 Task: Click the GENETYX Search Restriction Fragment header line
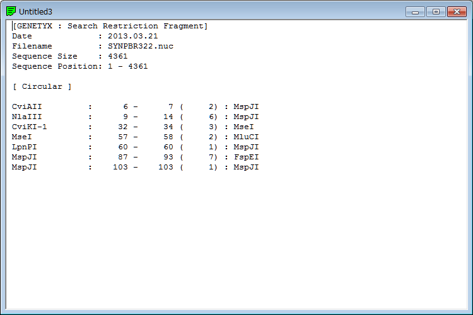[110, 26]
